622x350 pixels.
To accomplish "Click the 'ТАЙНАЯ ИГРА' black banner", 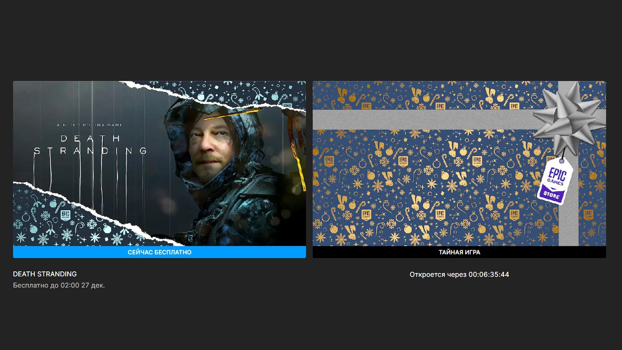I will tap(459, 252).
